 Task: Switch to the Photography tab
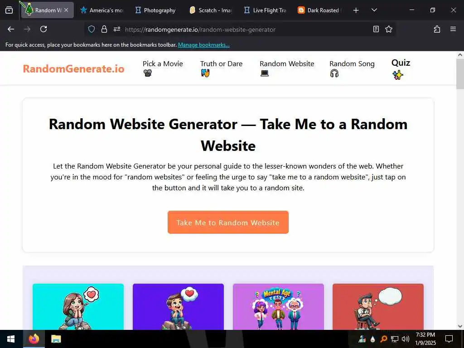pyautogui.click(x=156, y=10)
